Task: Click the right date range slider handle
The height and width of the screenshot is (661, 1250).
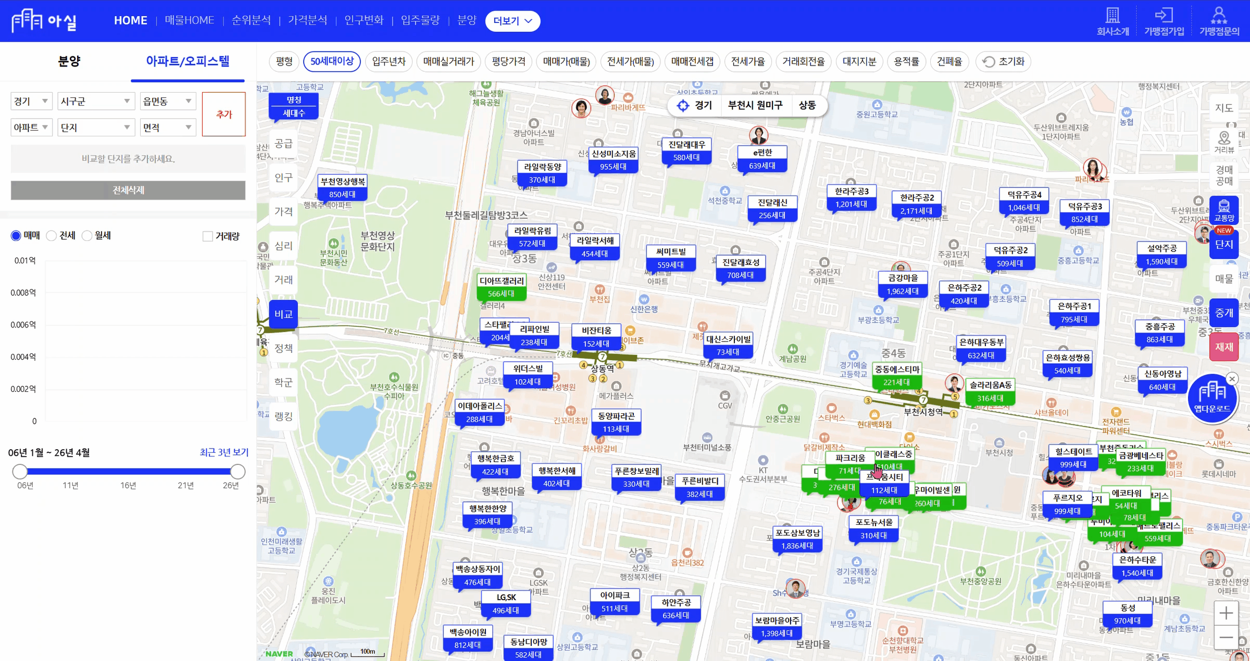Action: click(238, 472)
